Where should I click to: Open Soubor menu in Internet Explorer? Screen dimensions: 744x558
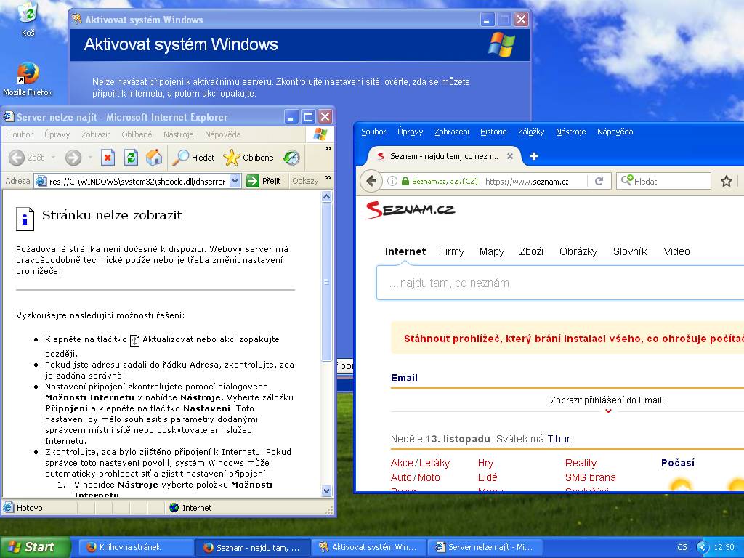[20, 134]
